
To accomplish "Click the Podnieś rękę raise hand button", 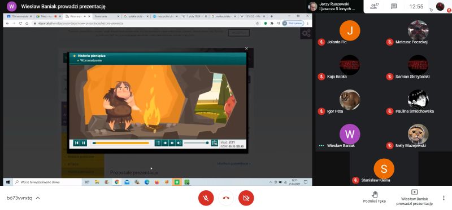I will pos(375,197).
